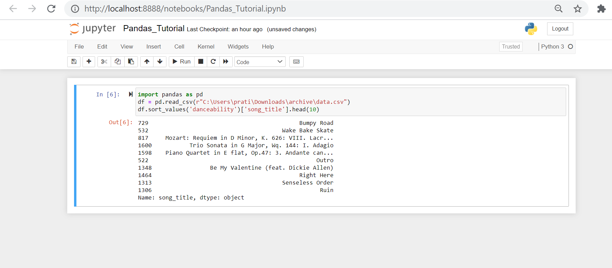612x268 pixels.
Task: Insert cell below with plus icon
Action: 89,61
